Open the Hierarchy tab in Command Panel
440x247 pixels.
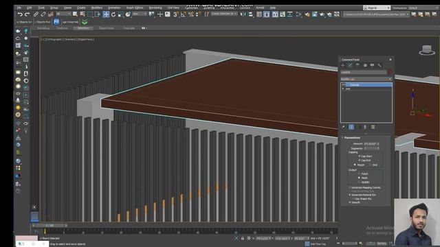(x=357, y=65)
